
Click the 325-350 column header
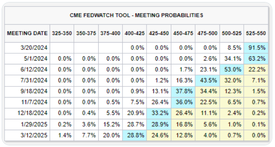coord(62,34)
